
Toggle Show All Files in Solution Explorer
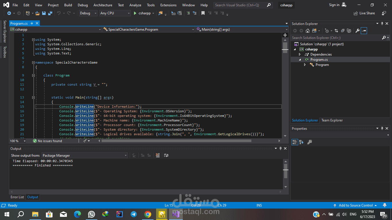(x=349, y=31)
